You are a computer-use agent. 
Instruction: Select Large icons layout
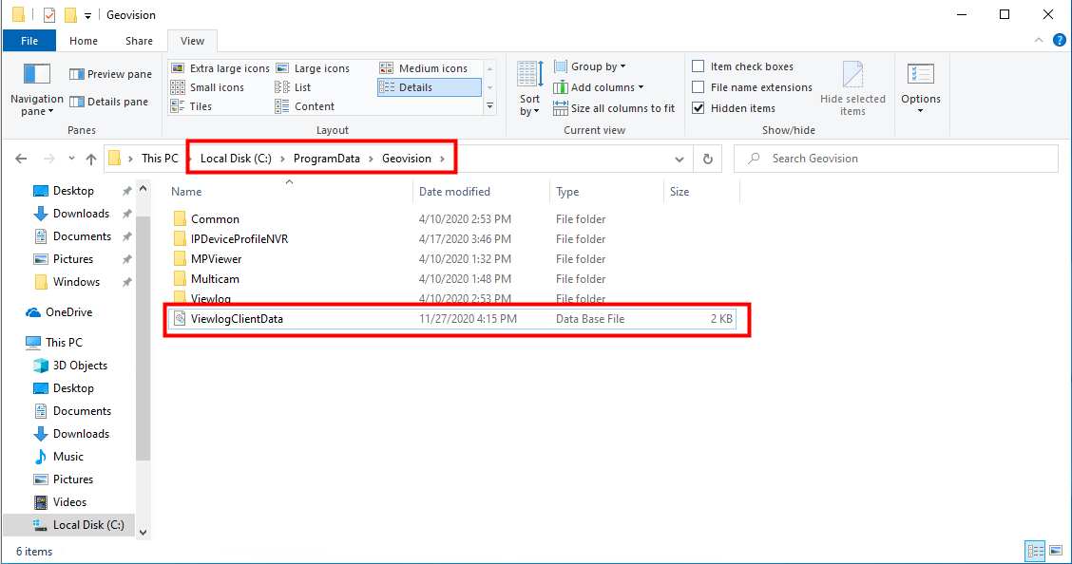coord(313,68)
